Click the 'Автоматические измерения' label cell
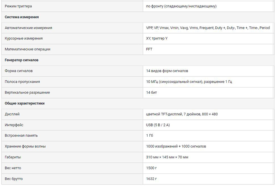 [x=28, y=28]
